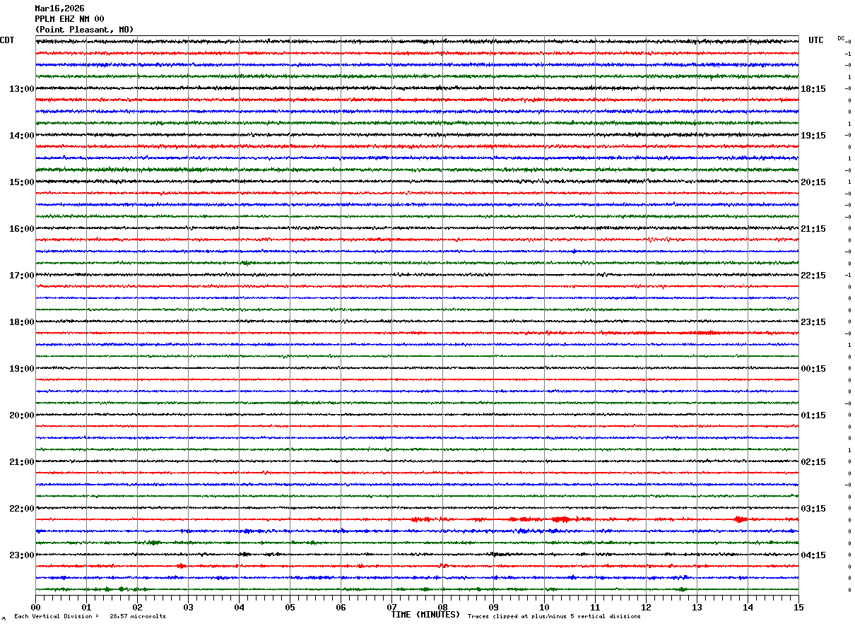Click the 23:15 UTC time label
The width and height of the screenshot is (855, 626).
click(813, 322)
